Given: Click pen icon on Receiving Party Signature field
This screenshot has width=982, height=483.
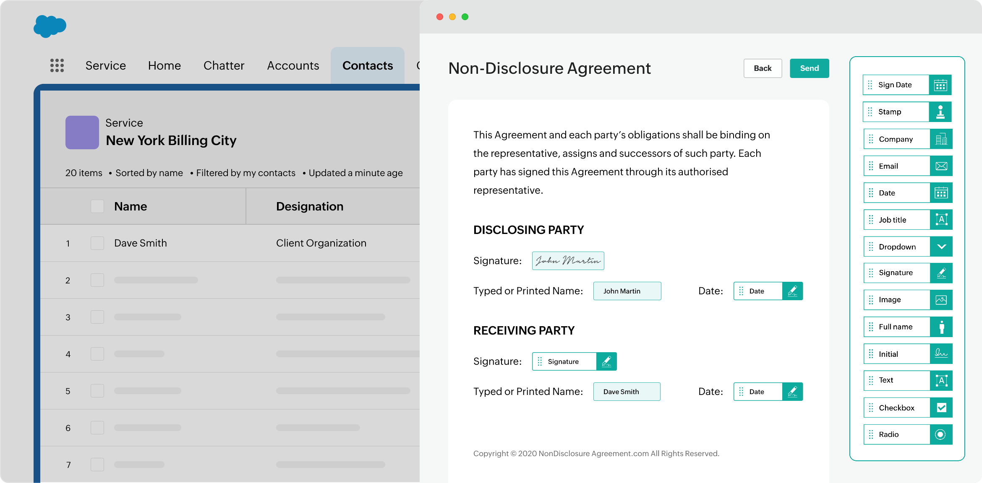Looking at the screenshot, I should pos(606,361).
